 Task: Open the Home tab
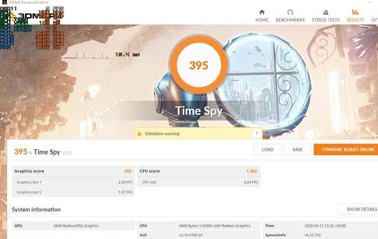coord(262,16)
